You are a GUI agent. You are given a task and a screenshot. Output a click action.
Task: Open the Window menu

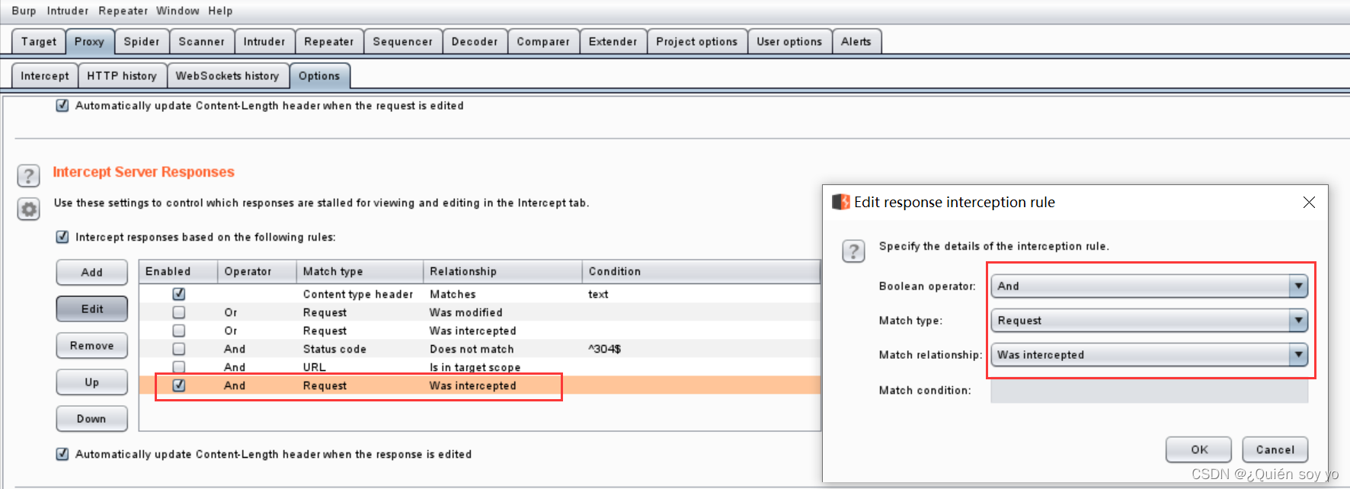click(x=178, y=11)
